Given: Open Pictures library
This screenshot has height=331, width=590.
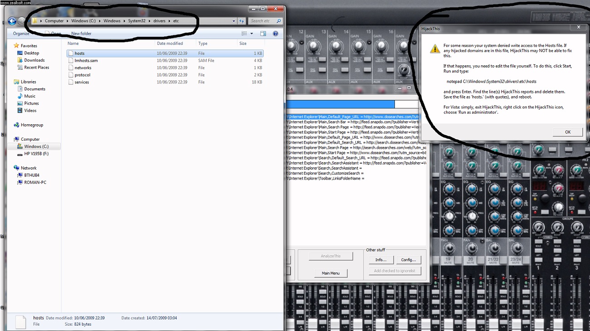Looking at the screenshot, I should (x=31, y=103).
